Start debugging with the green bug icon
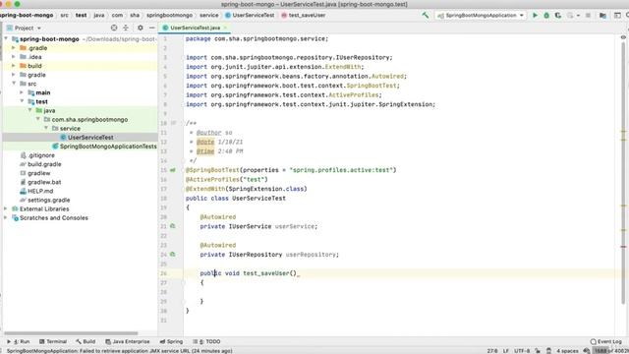The image size is (629, 354). click(546, 16)
